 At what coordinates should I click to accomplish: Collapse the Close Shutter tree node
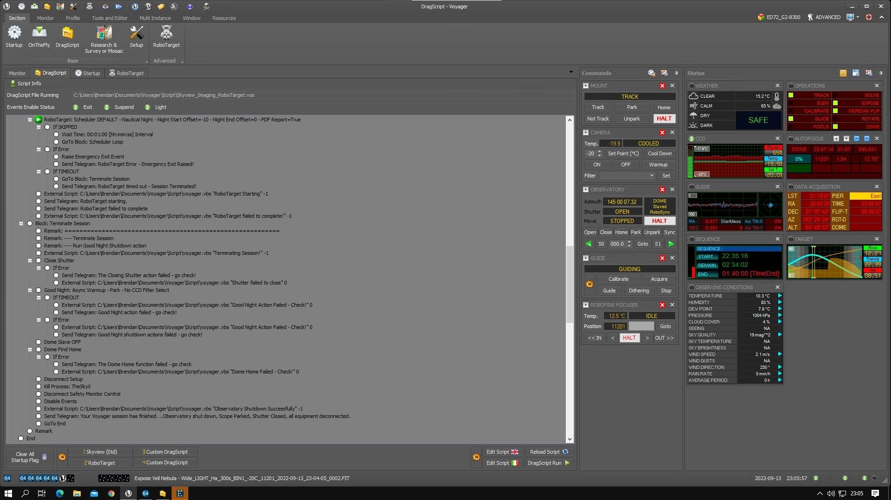(30, 260)
